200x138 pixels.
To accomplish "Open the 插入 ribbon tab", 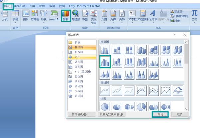I will pos(7,6).
